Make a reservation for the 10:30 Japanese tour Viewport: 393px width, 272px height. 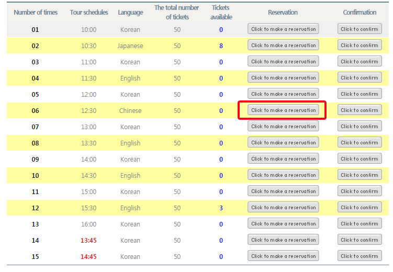283,45
